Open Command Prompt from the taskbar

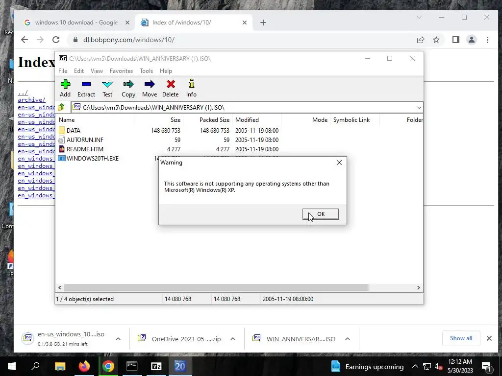(132, 366)
